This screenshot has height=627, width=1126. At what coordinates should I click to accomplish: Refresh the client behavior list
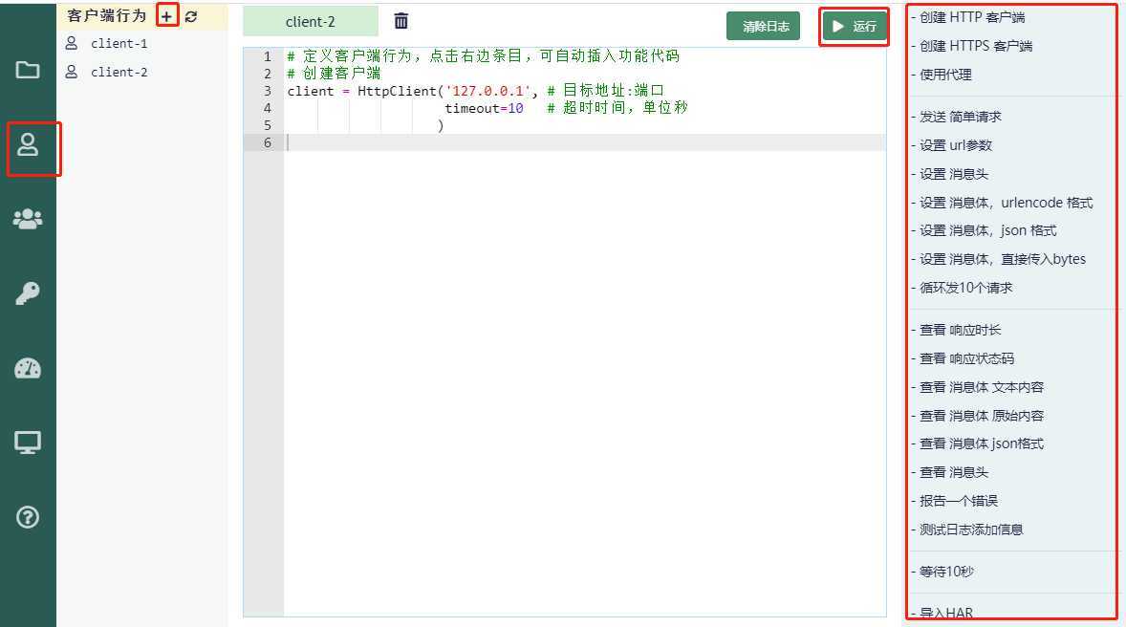[x=191, y=16]
